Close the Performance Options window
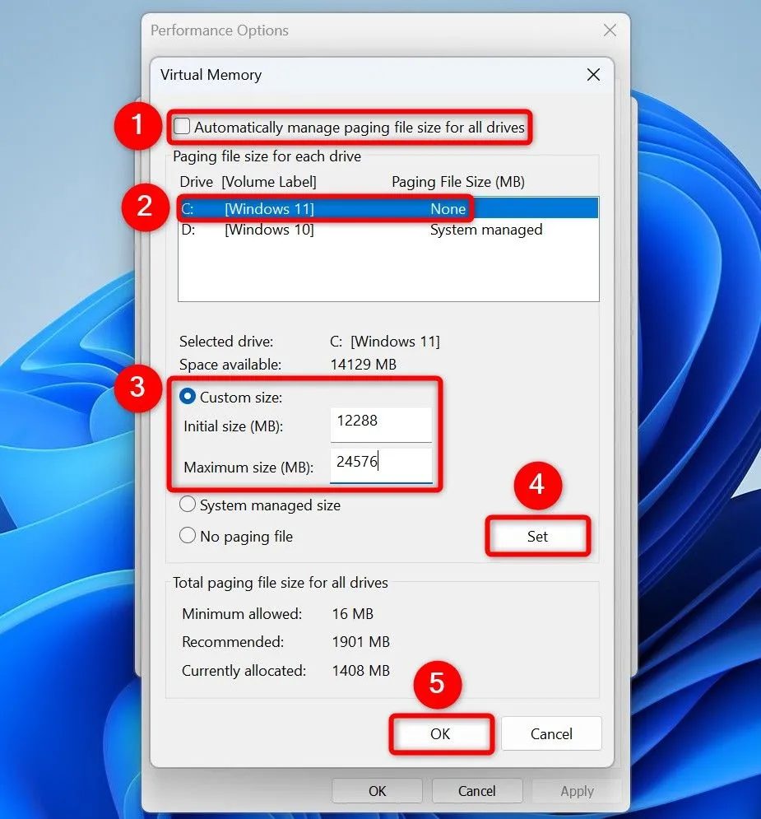This screenshot has width=761, height=819. click(x=610, y=30)
